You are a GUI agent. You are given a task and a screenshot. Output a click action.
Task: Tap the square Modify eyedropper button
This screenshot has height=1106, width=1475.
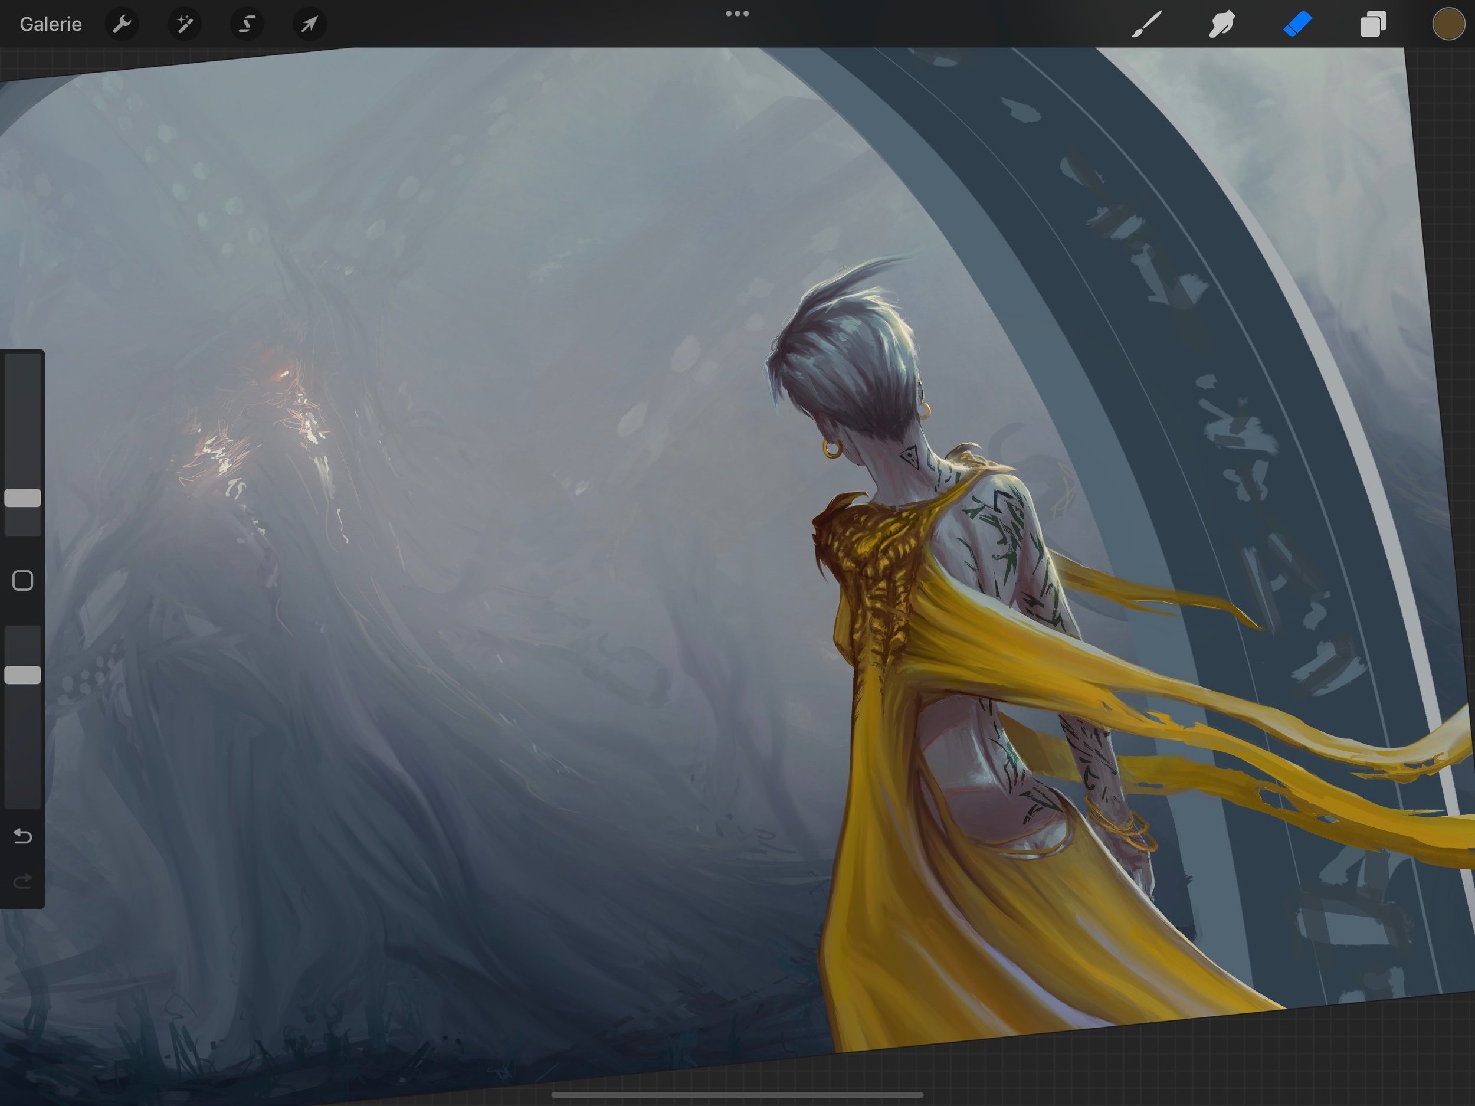[x=22, y=580]
